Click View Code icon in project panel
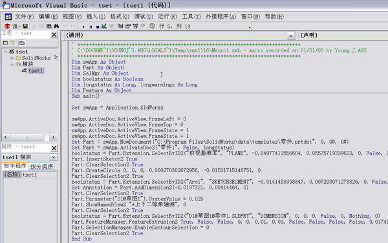 pyautogui.click(x=5, y=43)
